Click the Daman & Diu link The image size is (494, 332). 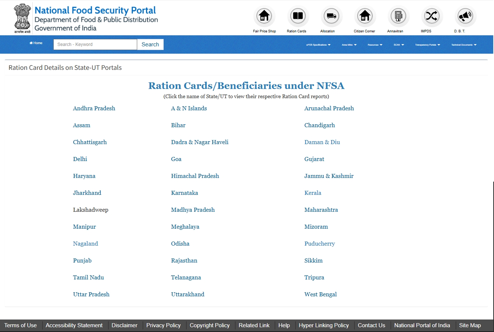click(x=322, y=142)
